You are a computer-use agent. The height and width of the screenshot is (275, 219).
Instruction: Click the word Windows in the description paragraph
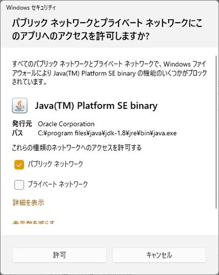[175, 64]
